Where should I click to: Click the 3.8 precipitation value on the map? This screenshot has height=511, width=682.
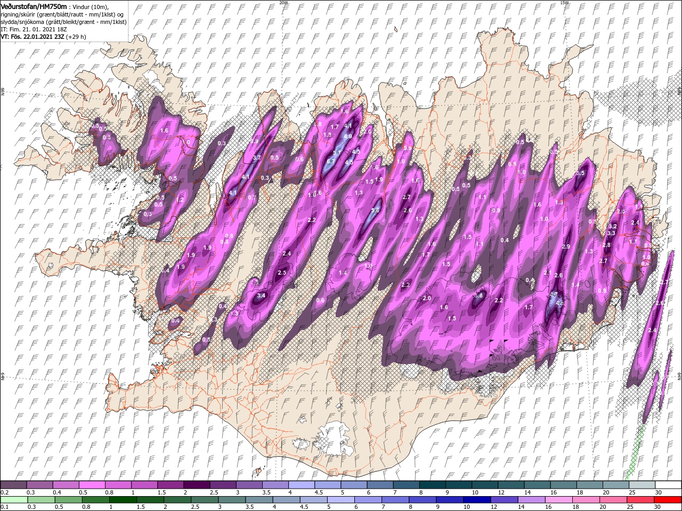click(478, 295)
